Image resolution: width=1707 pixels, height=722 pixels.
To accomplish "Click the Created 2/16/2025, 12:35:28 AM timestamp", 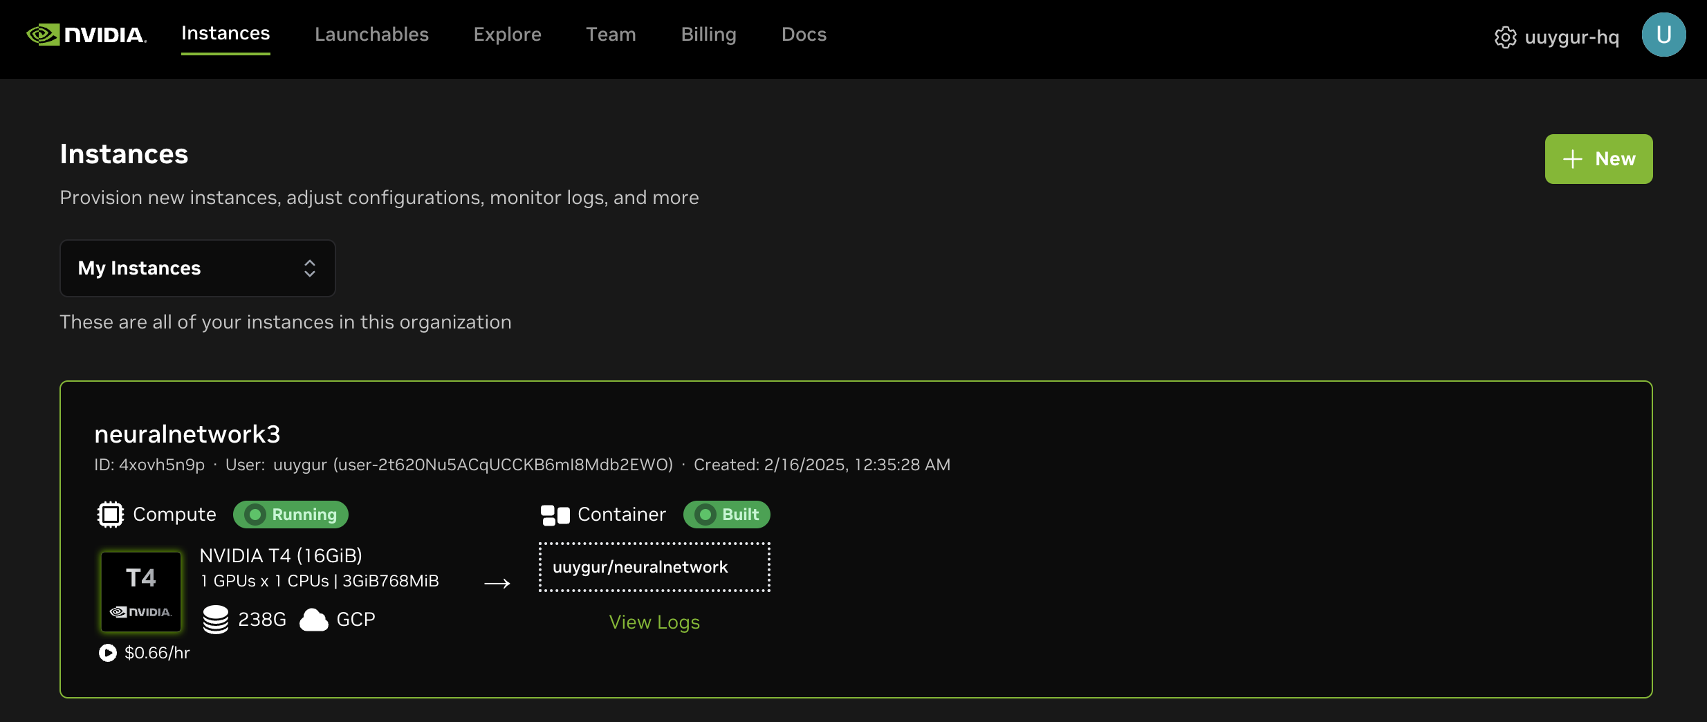I will (822, 465).
